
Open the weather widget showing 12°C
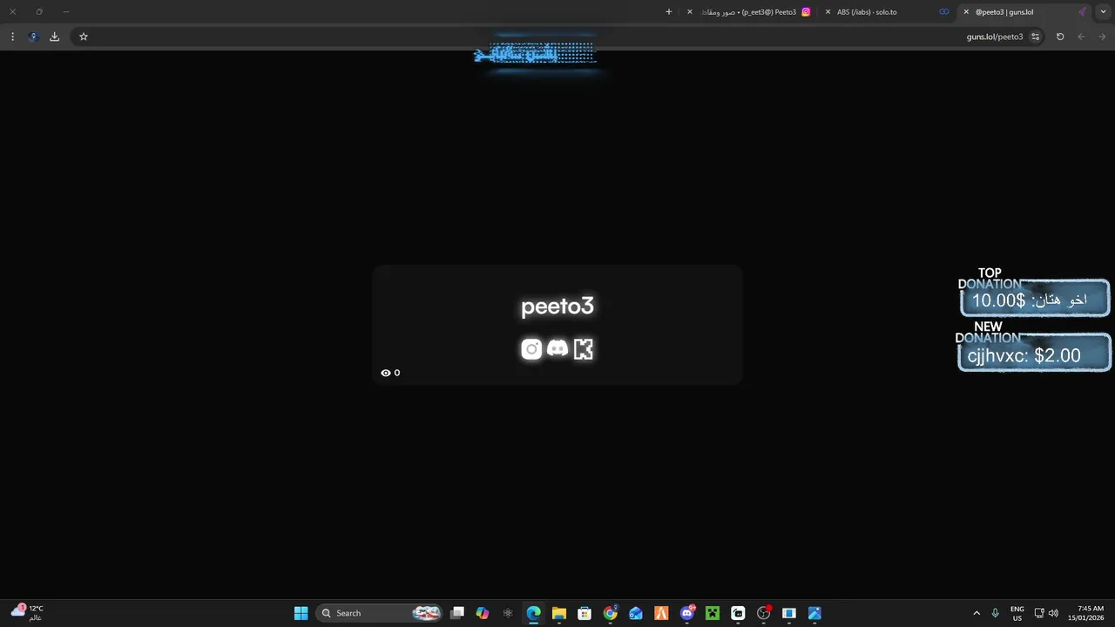click(26, 613)
